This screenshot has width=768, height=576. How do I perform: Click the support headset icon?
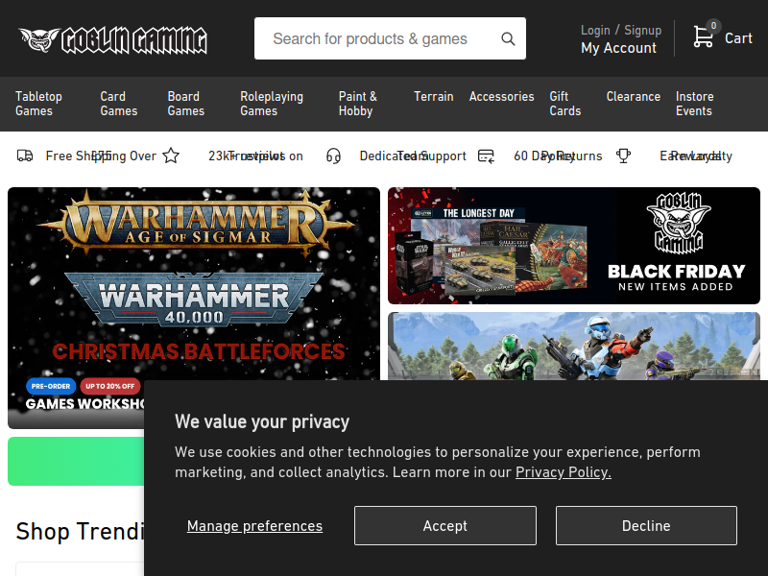pyautogui.click(x=333, y=156)
